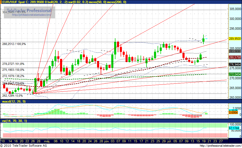Click the 280,5750 moving average label
242x148 pixels.
tap(235, 57)
